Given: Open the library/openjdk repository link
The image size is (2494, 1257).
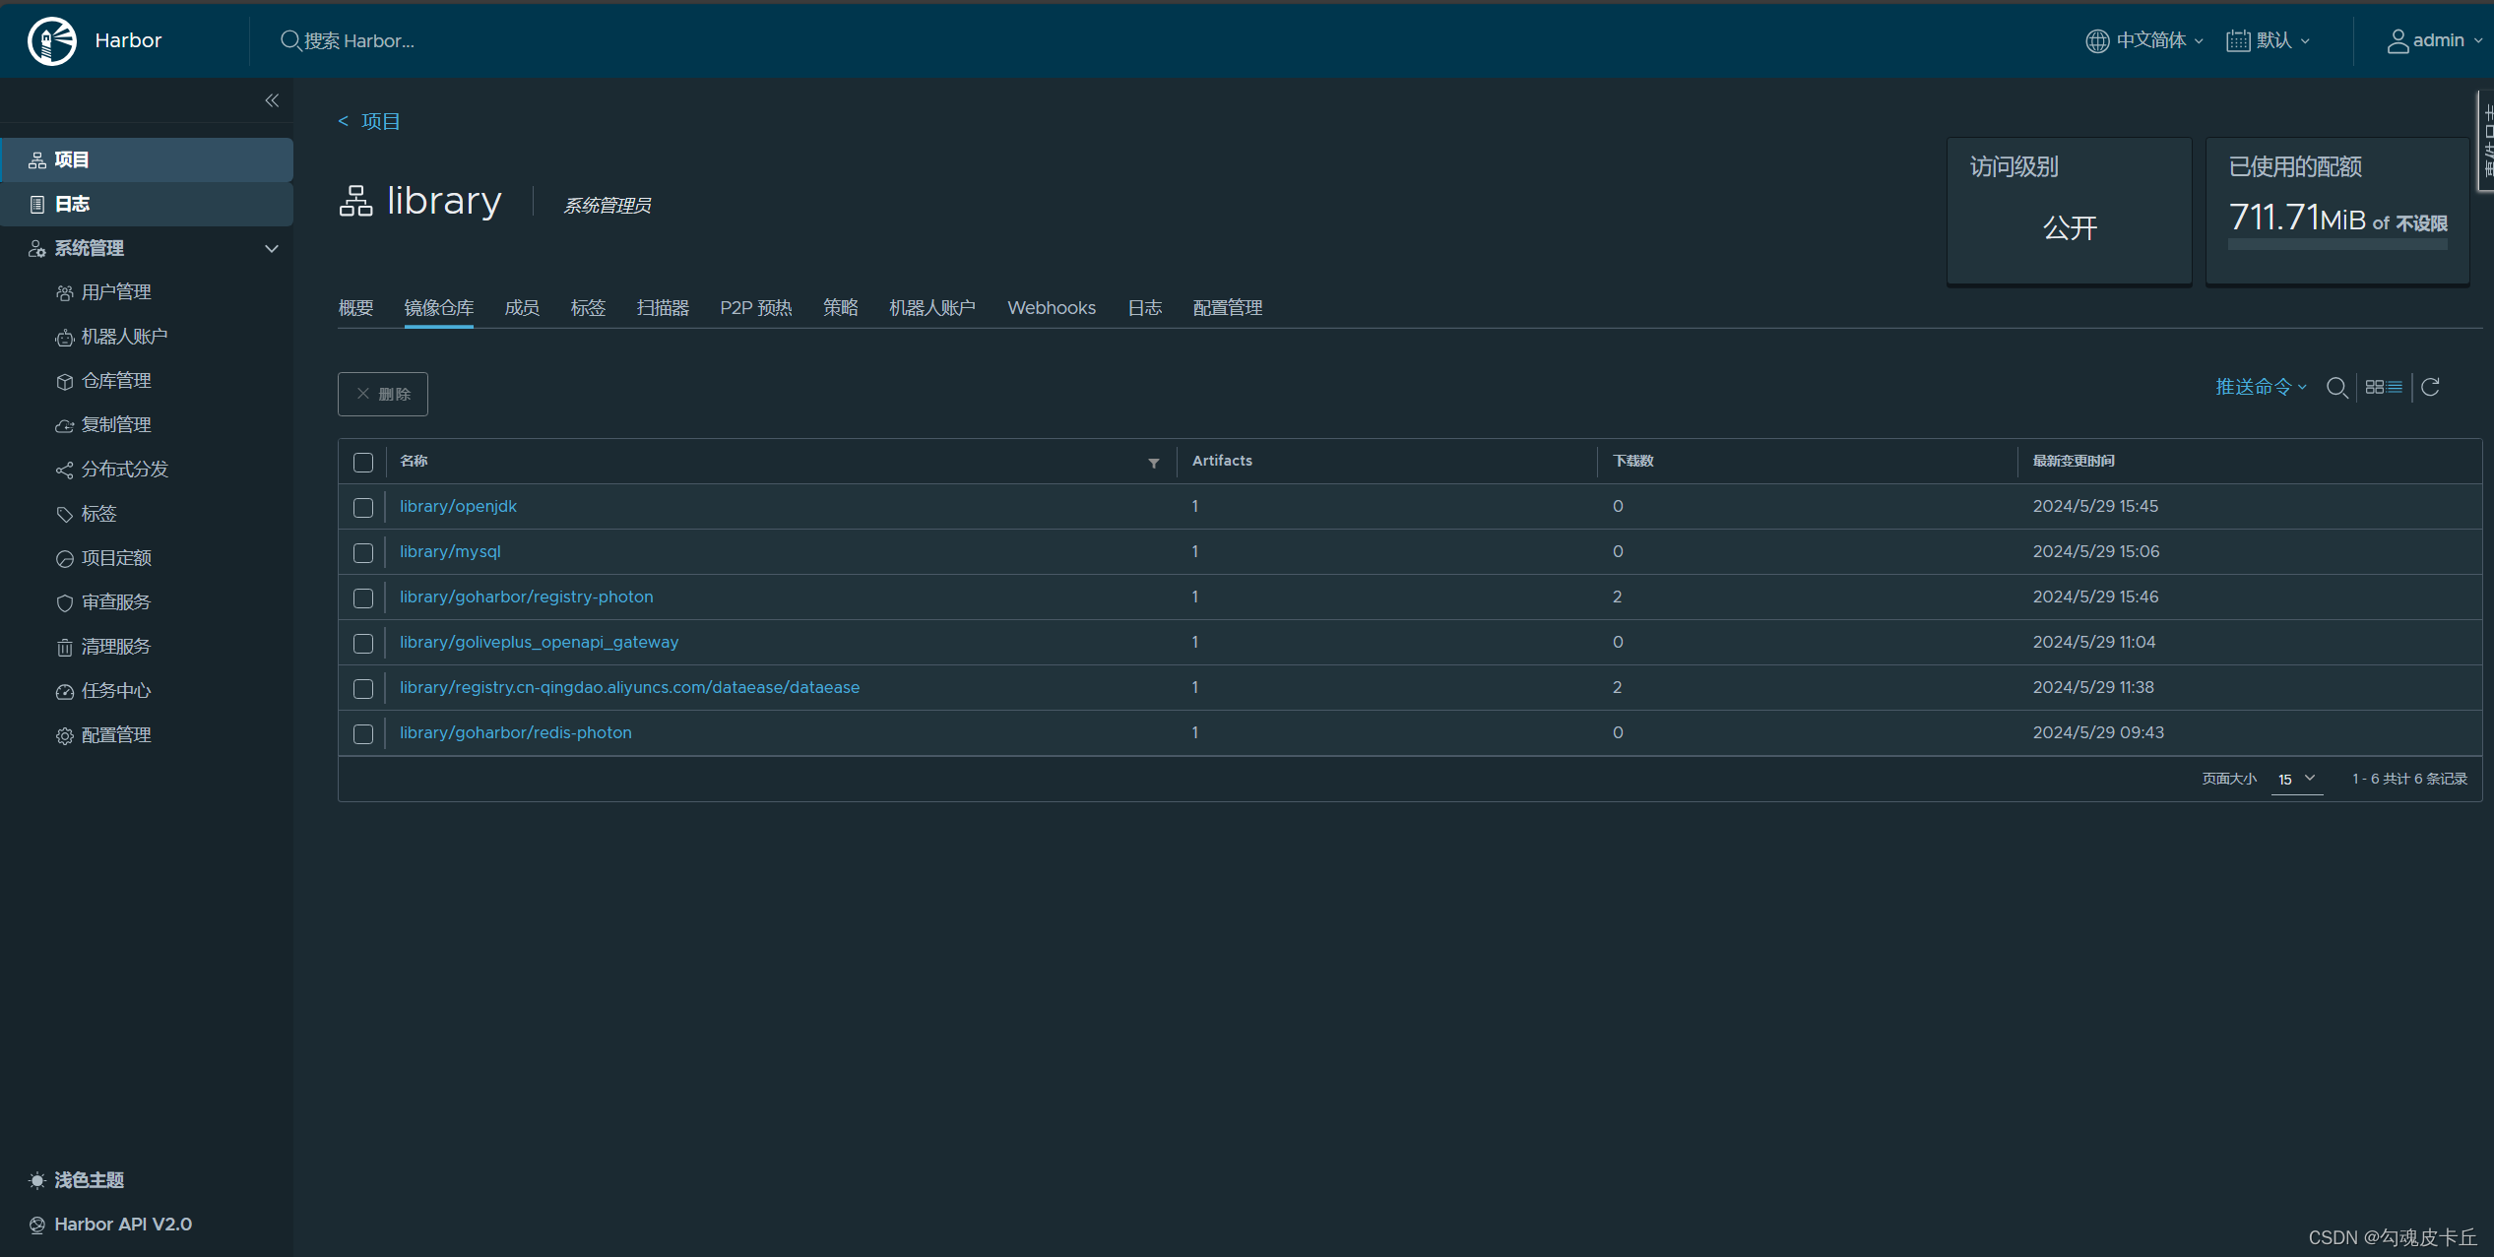Looking at the screenshot, I should pos(458,506).
